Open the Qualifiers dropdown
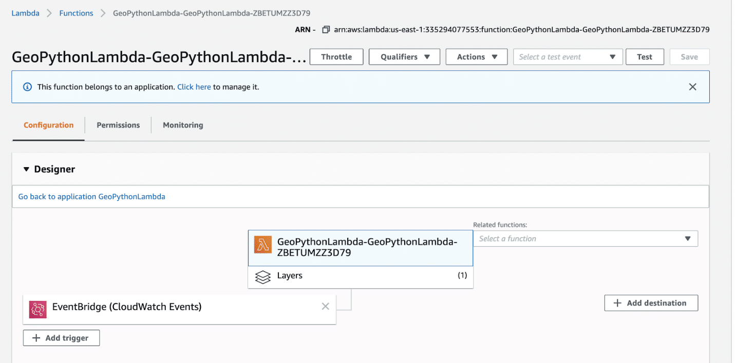This screenshot has width=735, height=363. [404, 56]
